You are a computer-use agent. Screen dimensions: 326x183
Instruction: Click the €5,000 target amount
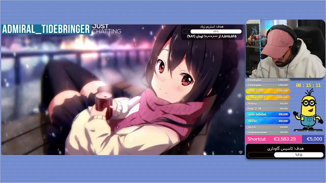pyautogui.click(x=314, y=139)
